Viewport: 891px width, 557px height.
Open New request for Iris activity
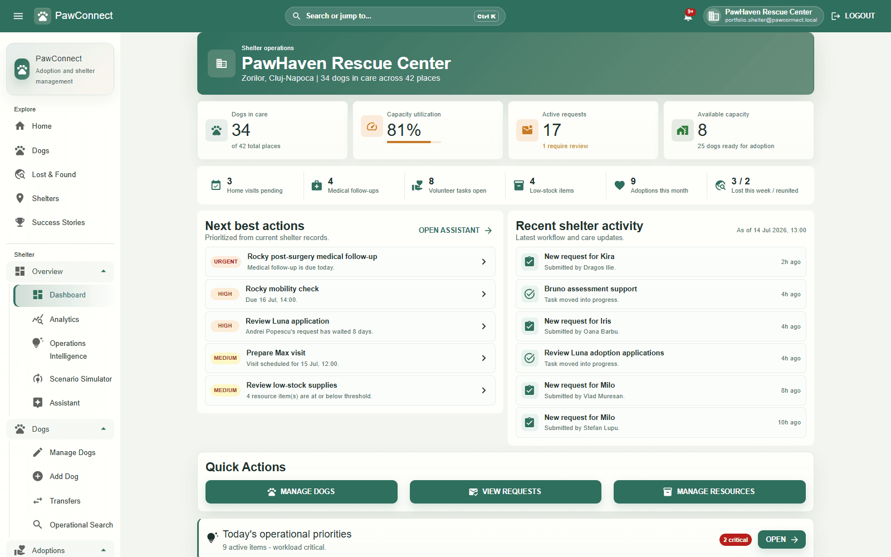661,326
